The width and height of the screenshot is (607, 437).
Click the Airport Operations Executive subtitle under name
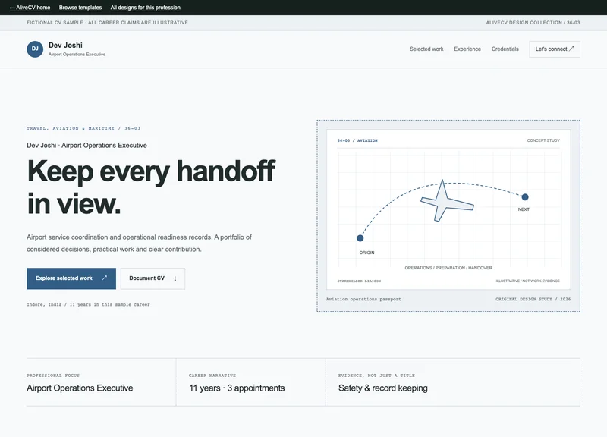(x=77, y=54)
